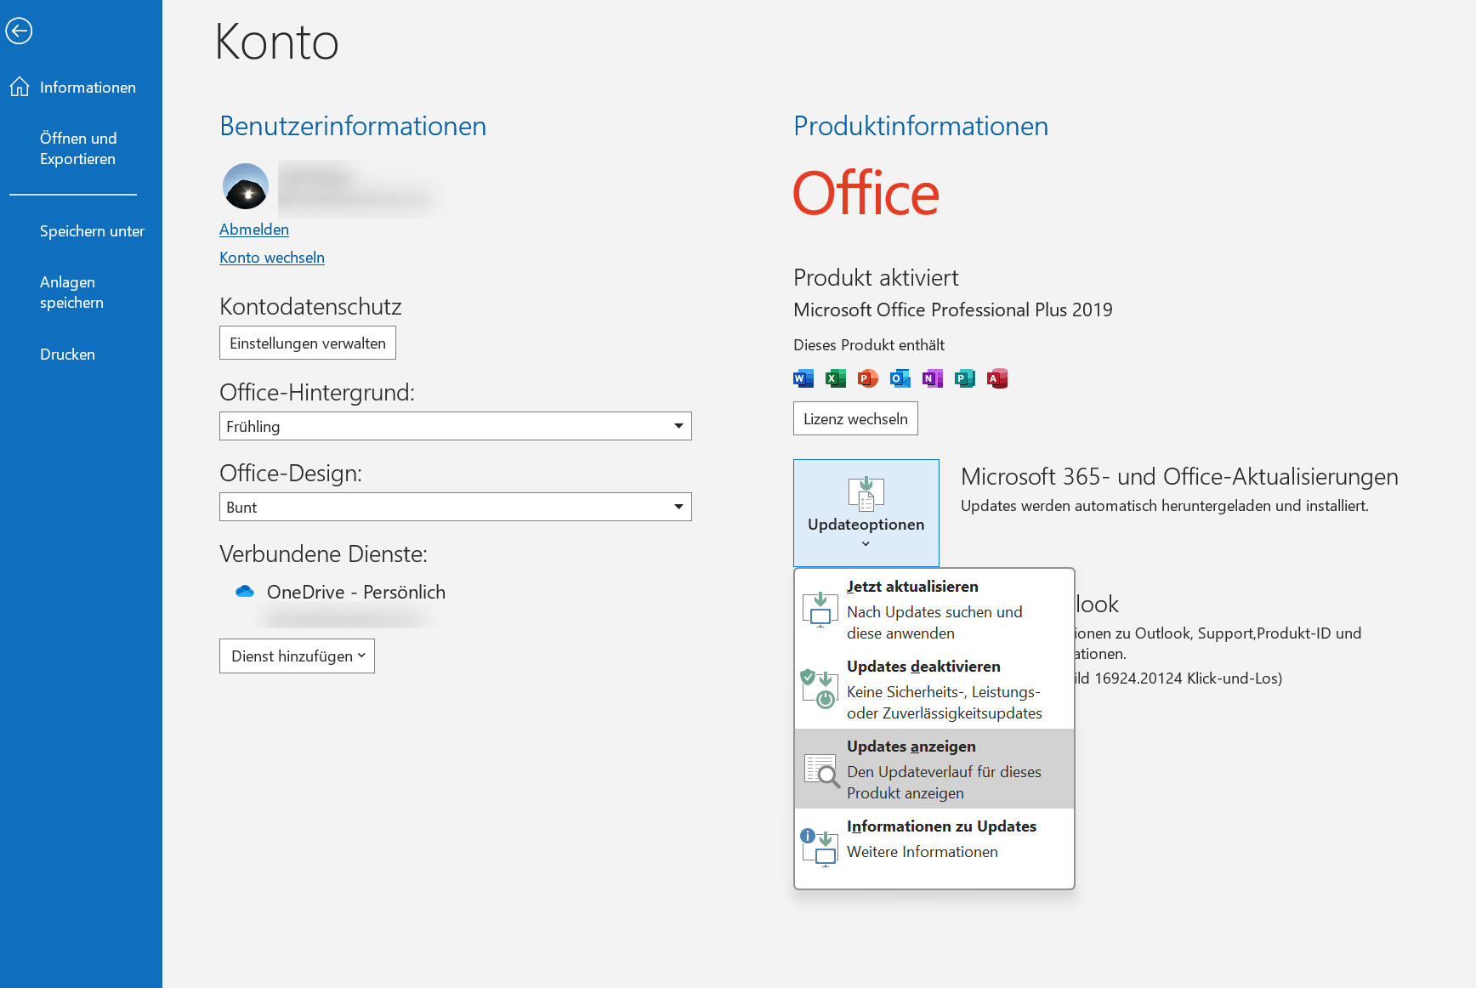The image size is (1476, 988).
Task: Click the Abmelden link
Action: (254, 230)
